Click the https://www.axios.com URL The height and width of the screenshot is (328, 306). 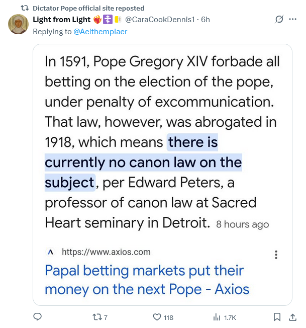coord(106,252)
